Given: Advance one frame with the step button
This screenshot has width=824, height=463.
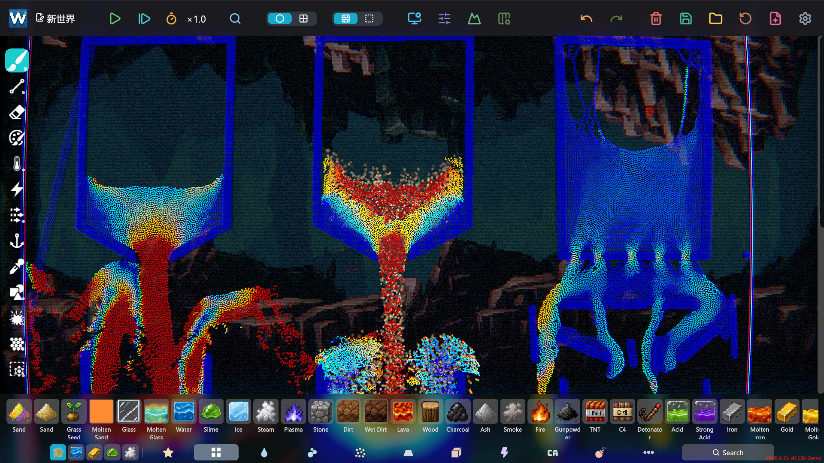Looking at the screenshot, I should coord(144,19).
